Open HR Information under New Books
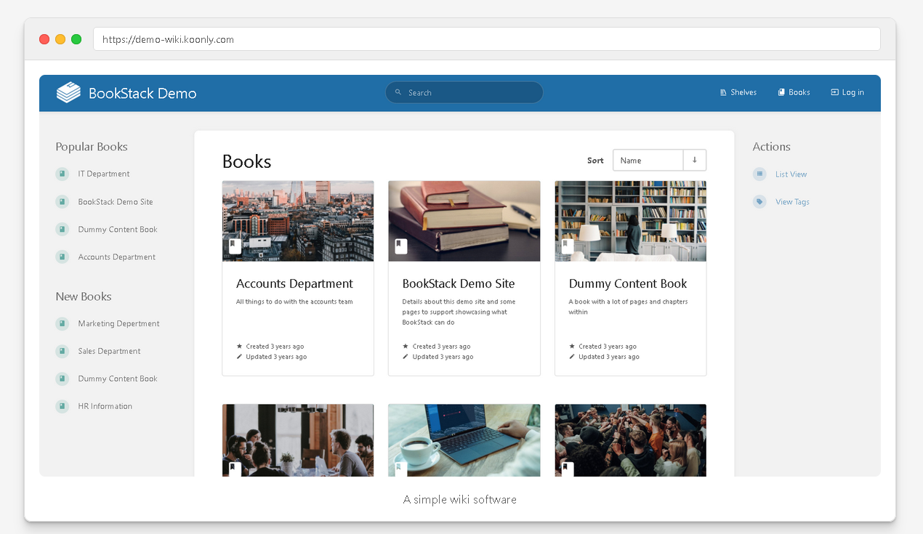The image size is (923, 534). pyautogui.click(x=105, y=406)
